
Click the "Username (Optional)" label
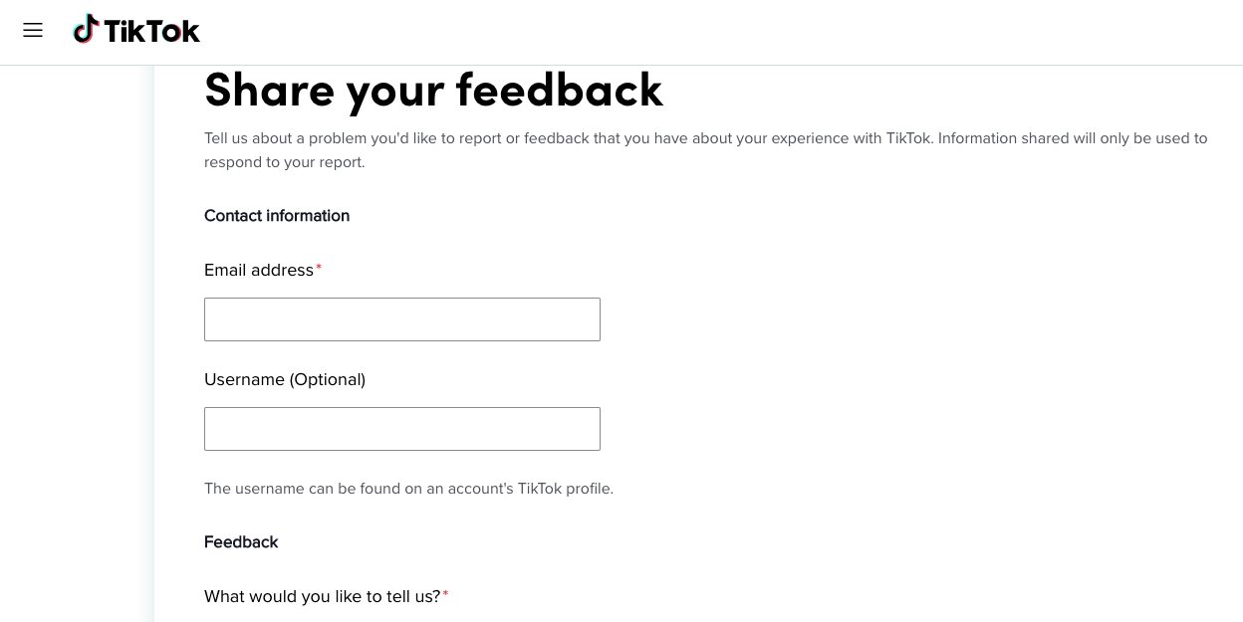click(x=284, y=380)
